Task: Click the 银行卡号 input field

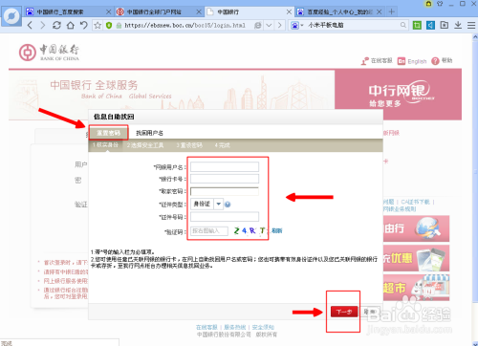Action: [x=225, y=179]
